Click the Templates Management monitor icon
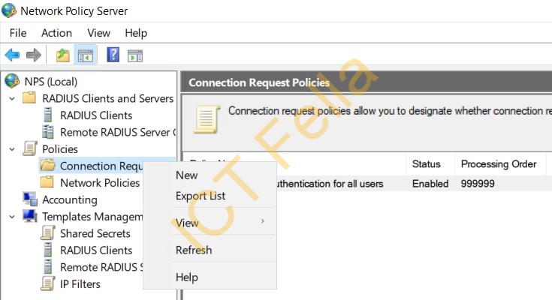 [30, 216]
